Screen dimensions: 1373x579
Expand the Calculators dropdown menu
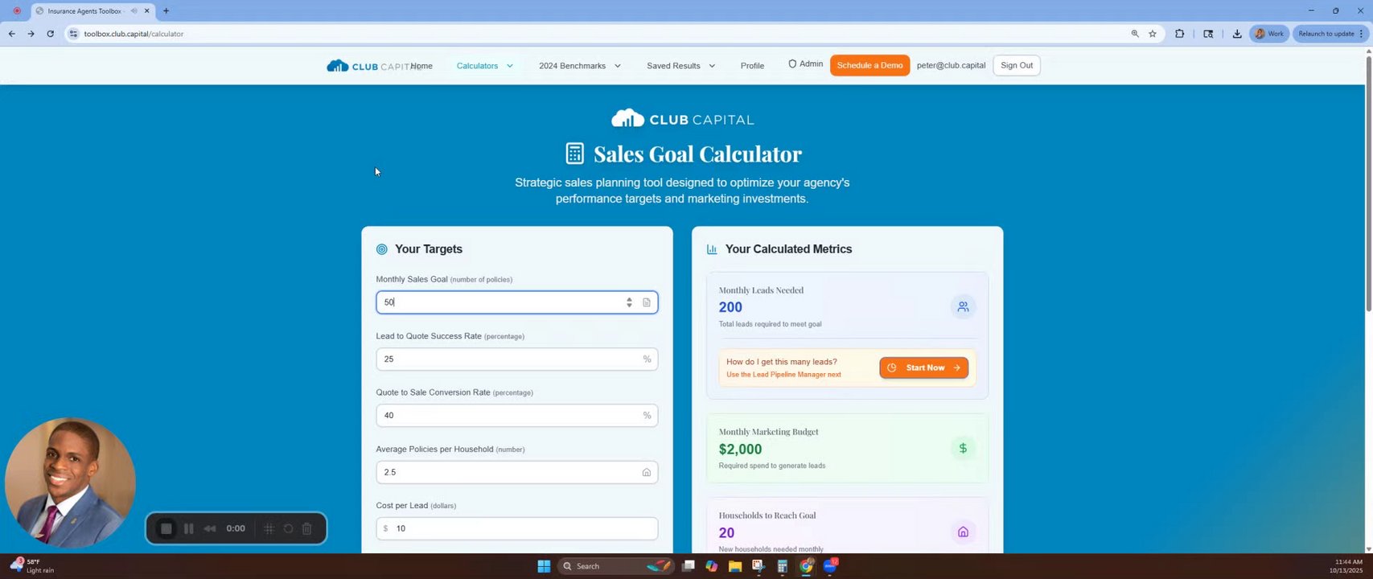coord(485,66)
